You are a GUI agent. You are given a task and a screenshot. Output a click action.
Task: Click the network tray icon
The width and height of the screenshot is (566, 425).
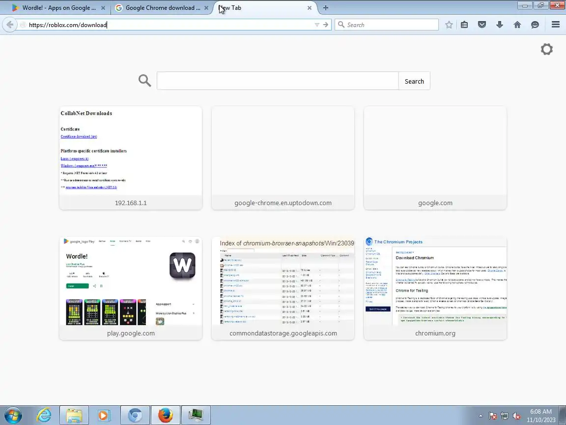coord(505,416)
